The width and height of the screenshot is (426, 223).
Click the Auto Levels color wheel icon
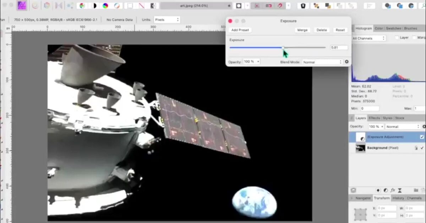pyautogui.click(x=82, y=6)
